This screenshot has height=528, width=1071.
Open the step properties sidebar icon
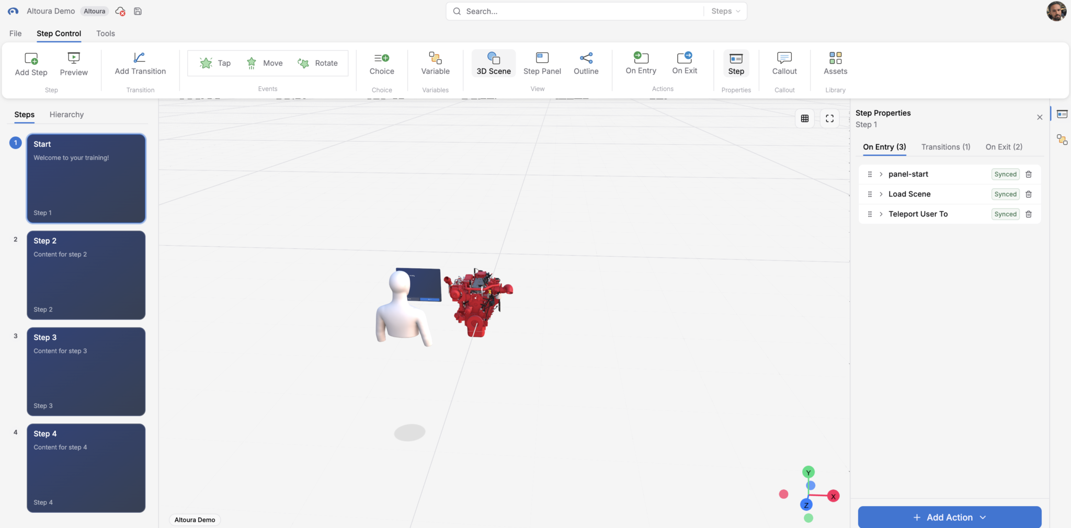1062,114
